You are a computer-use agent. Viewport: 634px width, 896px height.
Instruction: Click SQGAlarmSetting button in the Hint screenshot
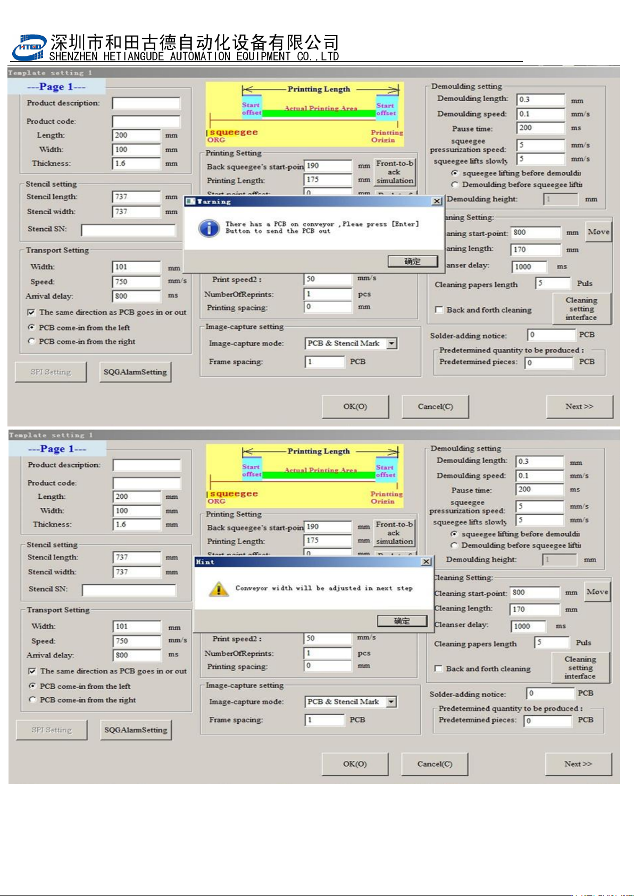coord(136,730)
